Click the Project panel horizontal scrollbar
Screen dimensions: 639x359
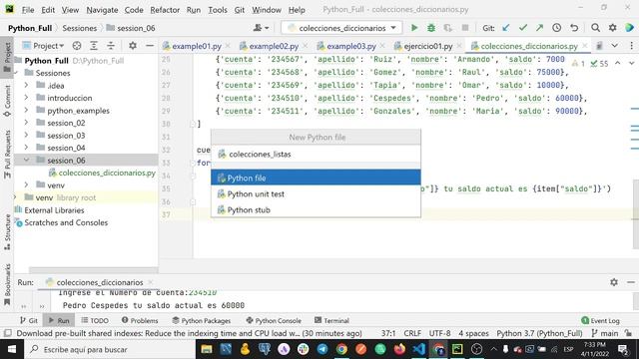(93, 270)
